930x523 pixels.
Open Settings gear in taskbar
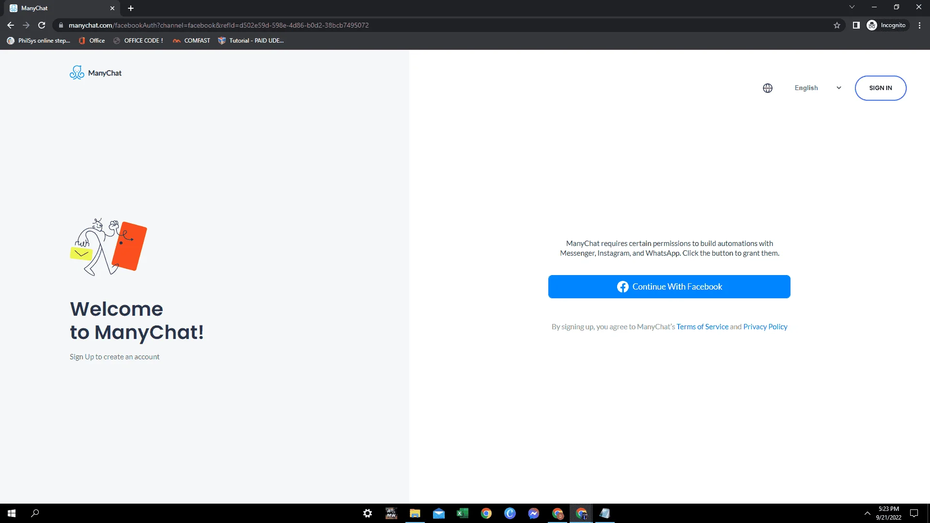click(x=368, y=513)
